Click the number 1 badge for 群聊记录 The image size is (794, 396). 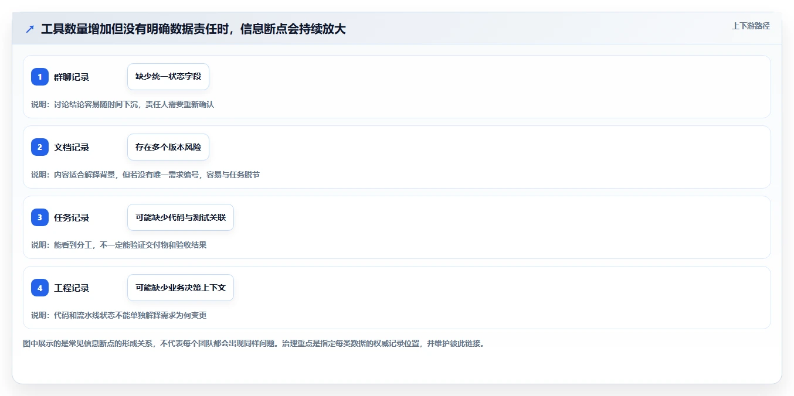[40, 77]
